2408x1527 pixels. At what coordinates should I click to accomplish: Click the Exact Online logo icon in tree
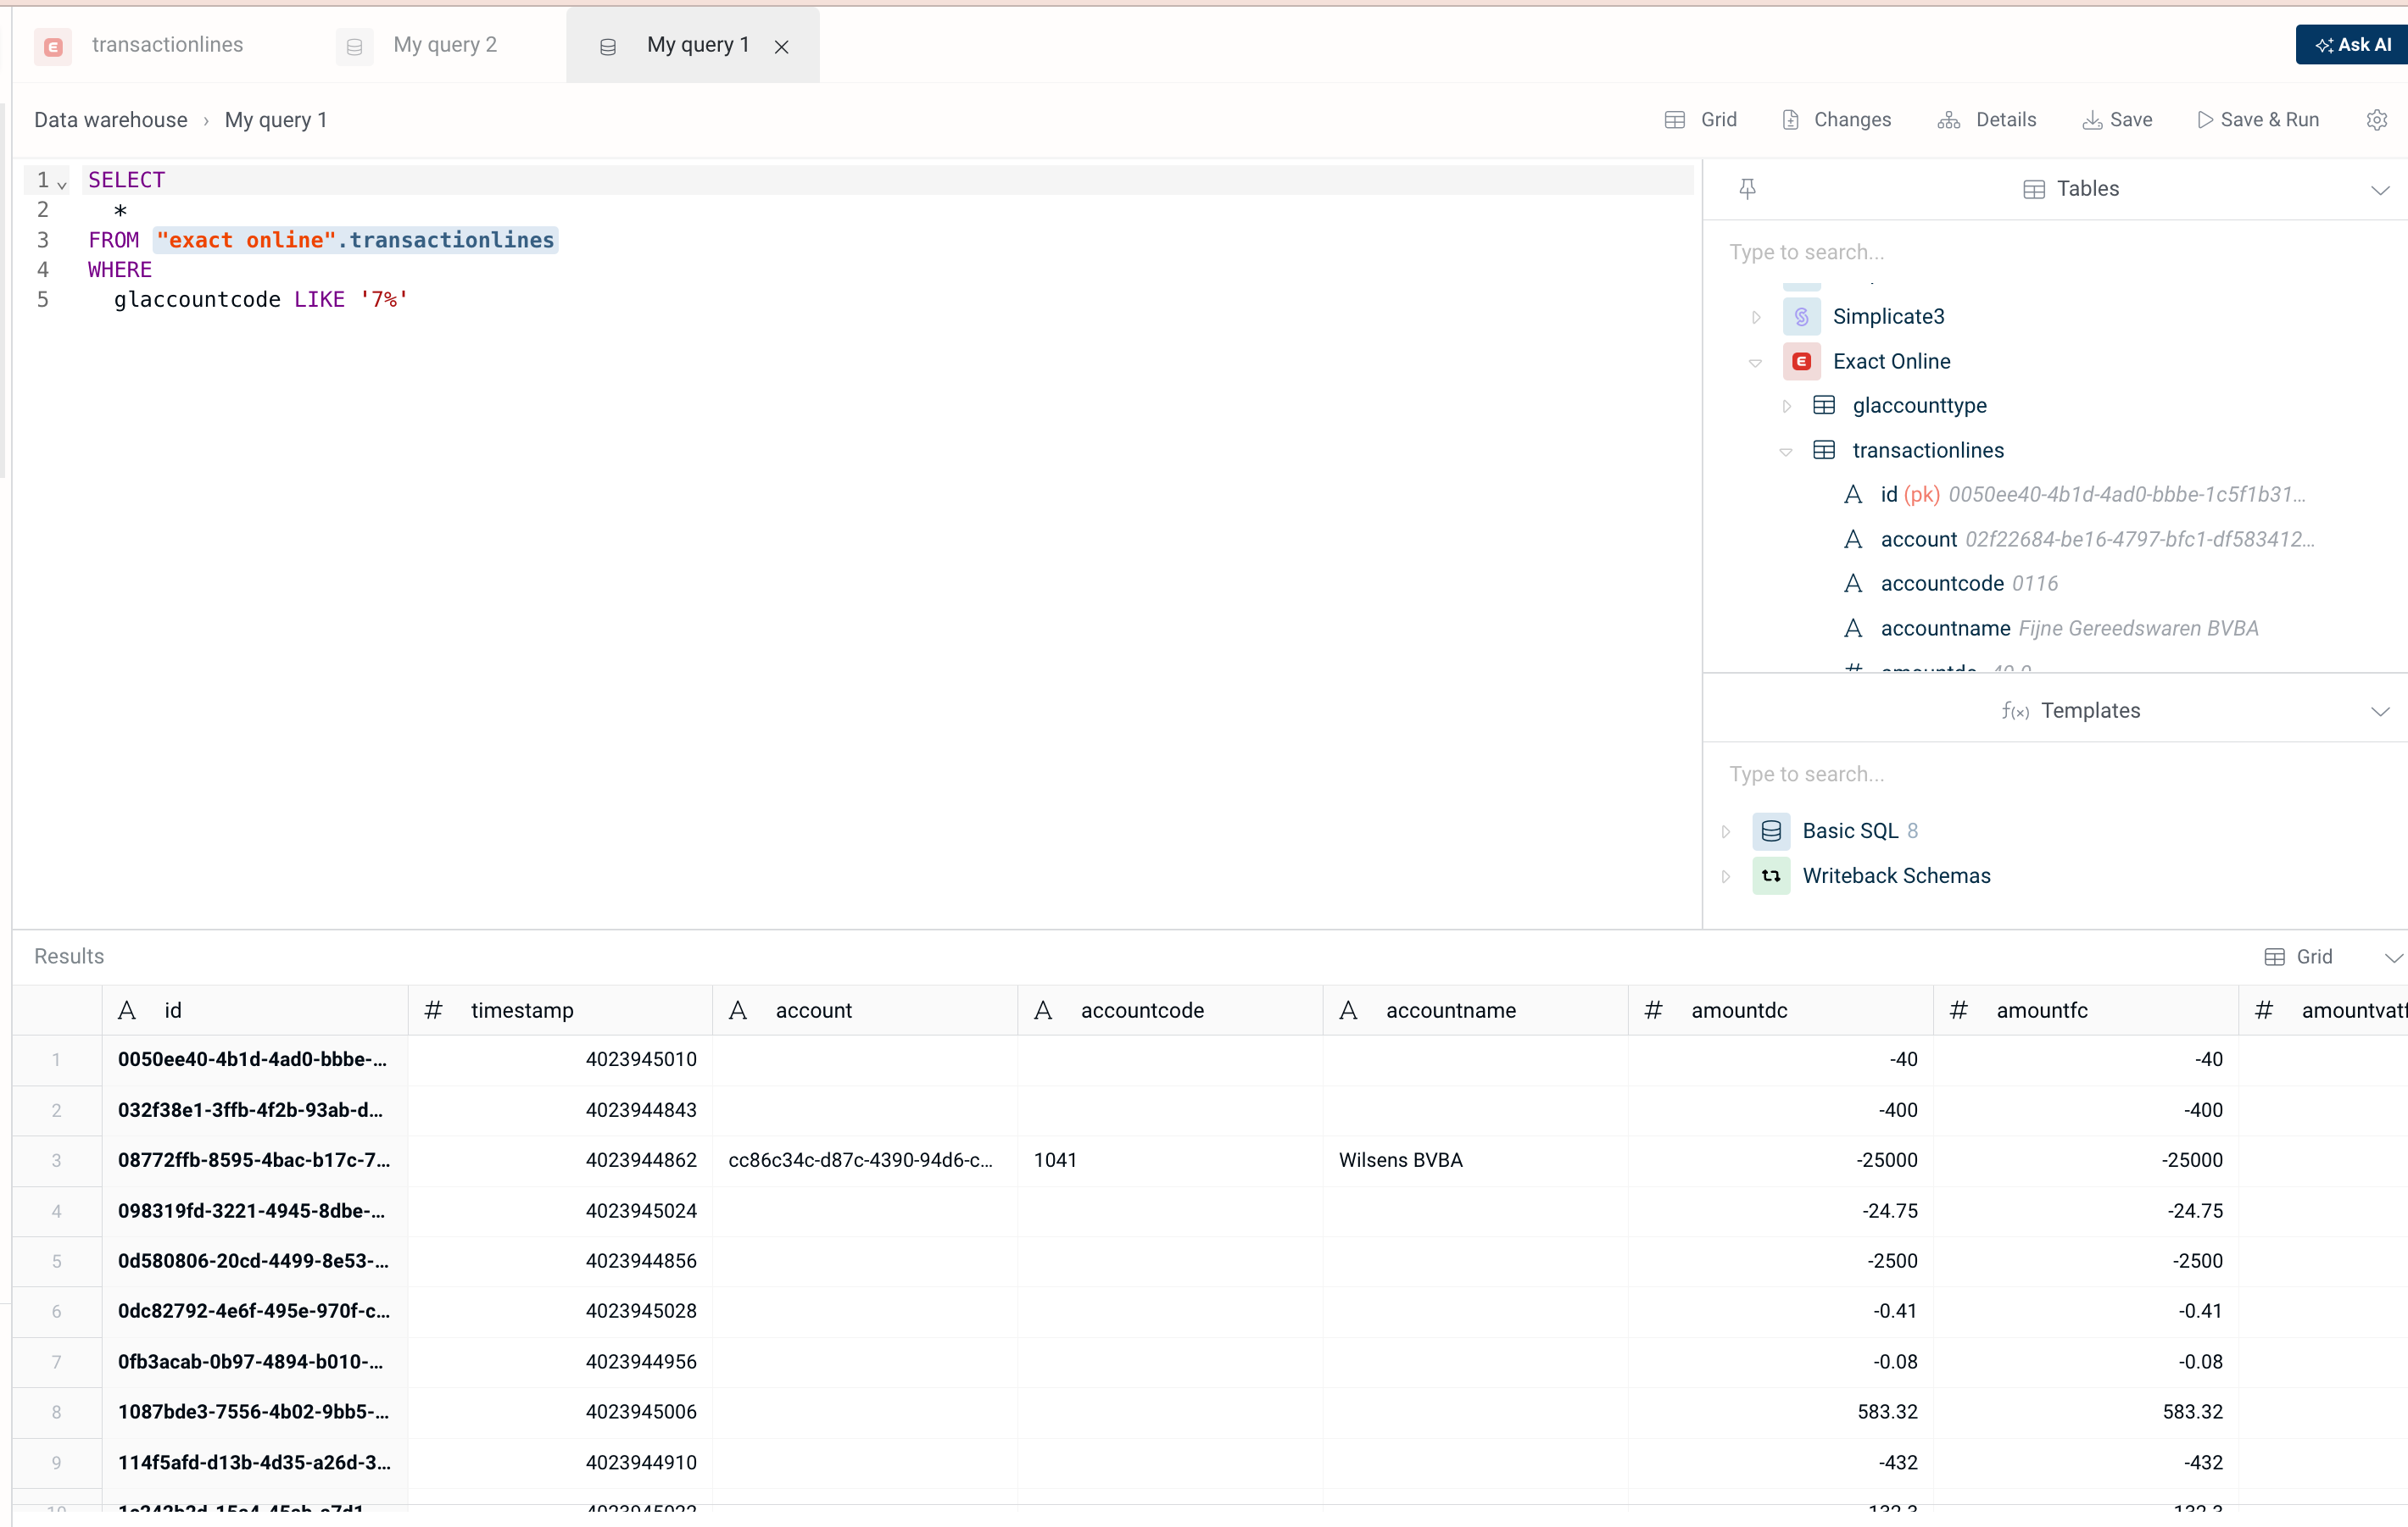tap(1801, 362)
